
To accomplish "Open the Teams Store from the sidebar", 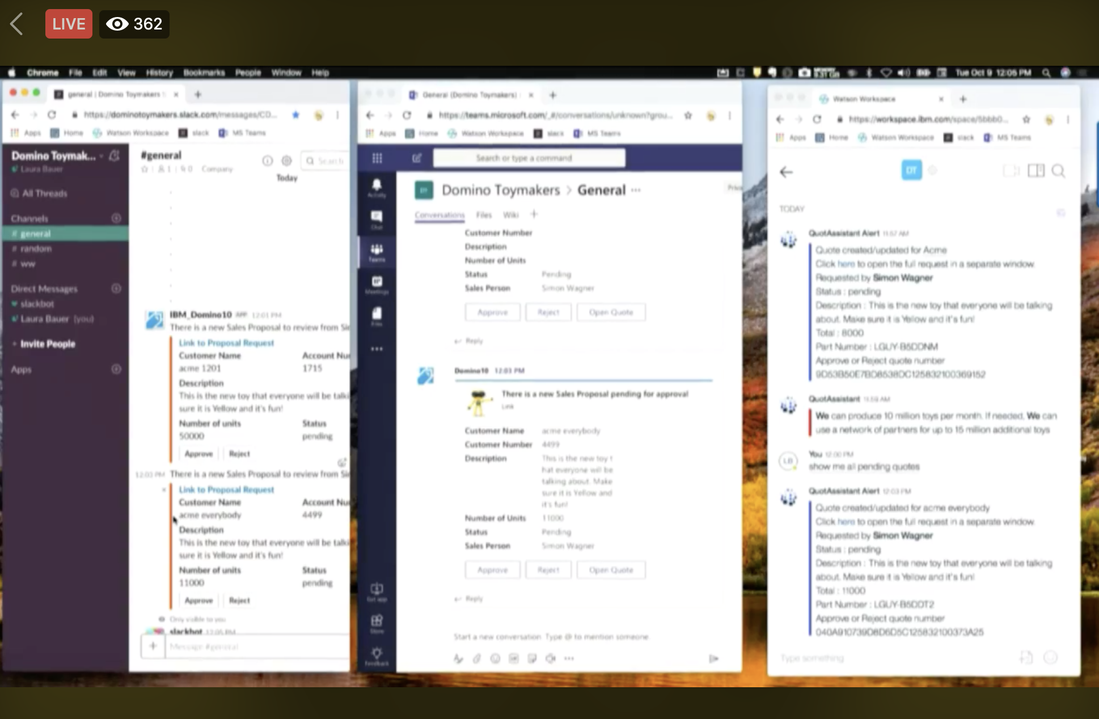I will coord(377,624).
